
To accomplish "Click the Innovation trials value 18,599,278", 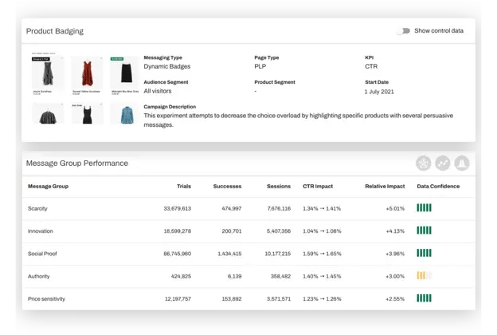I will (x=177, y=231).
